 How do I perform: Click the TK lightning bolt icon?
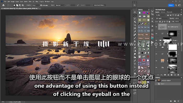[x=148, y=53]
